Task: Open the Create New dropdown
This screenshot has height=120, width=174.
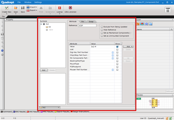Action: point(6,14)
